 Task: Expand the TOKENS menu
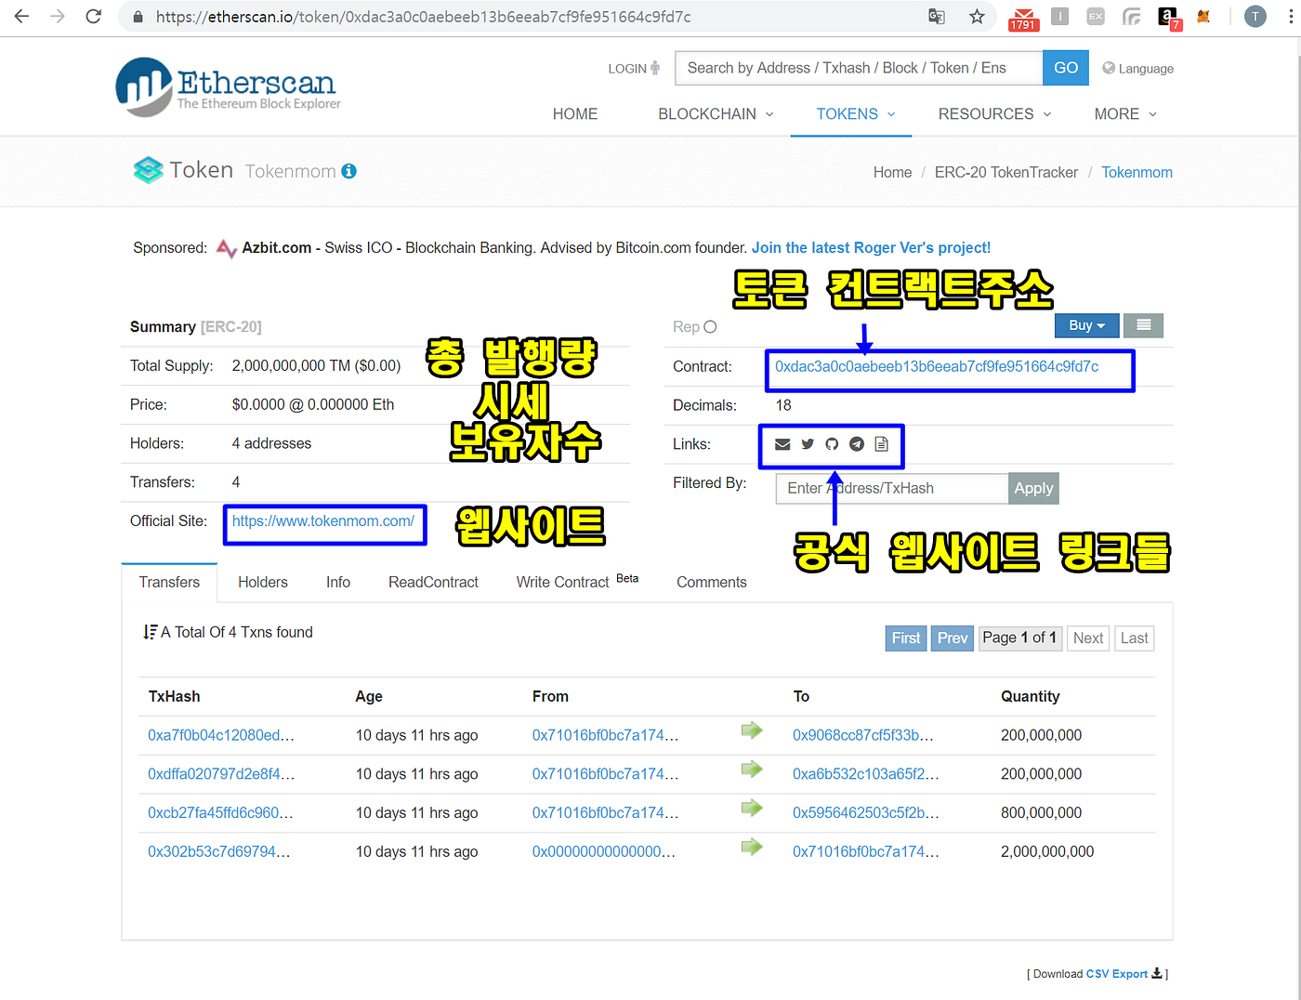tap(855, 113)
